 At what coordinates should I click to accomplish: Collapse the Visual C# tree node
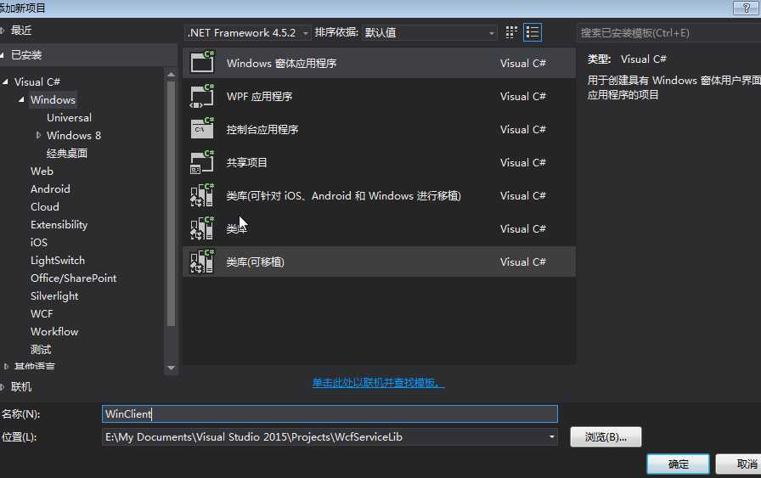click(5, 82)
